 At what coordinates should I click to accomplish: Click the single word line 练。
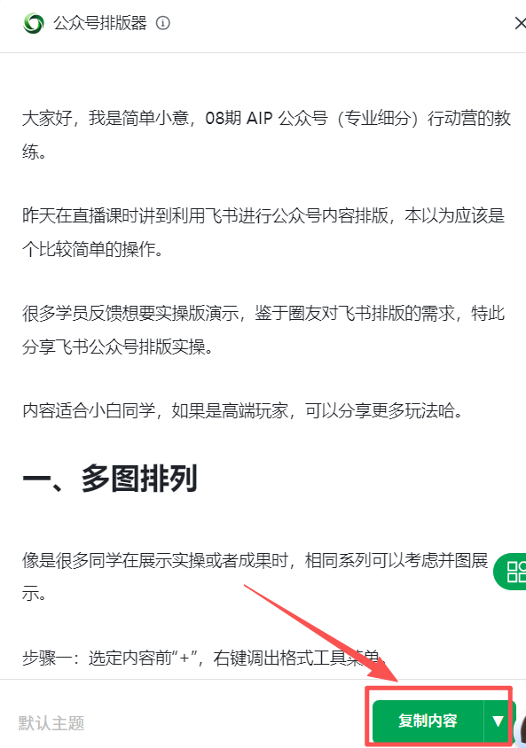pos(35,152)
